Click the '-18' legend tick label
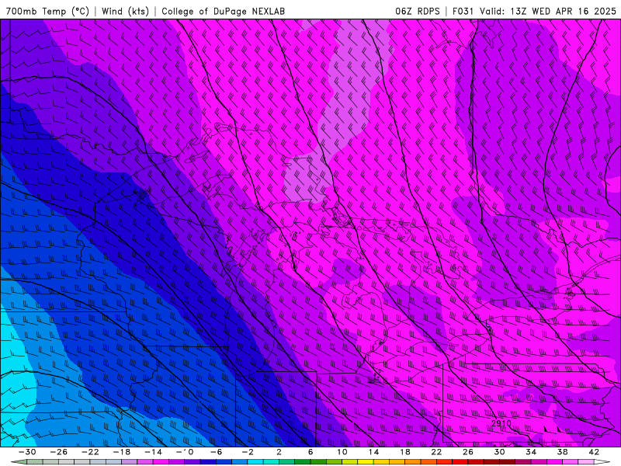621x466 pixels. 122,452
